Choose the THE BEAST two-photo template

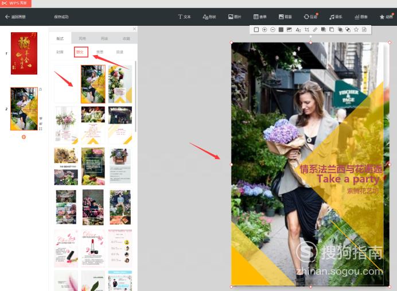click(66, 166)
